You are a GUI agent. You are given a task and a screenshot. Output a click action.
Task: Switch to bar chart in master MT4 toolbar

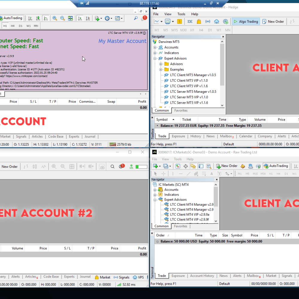pyautogui.click(x=30, y=18)
